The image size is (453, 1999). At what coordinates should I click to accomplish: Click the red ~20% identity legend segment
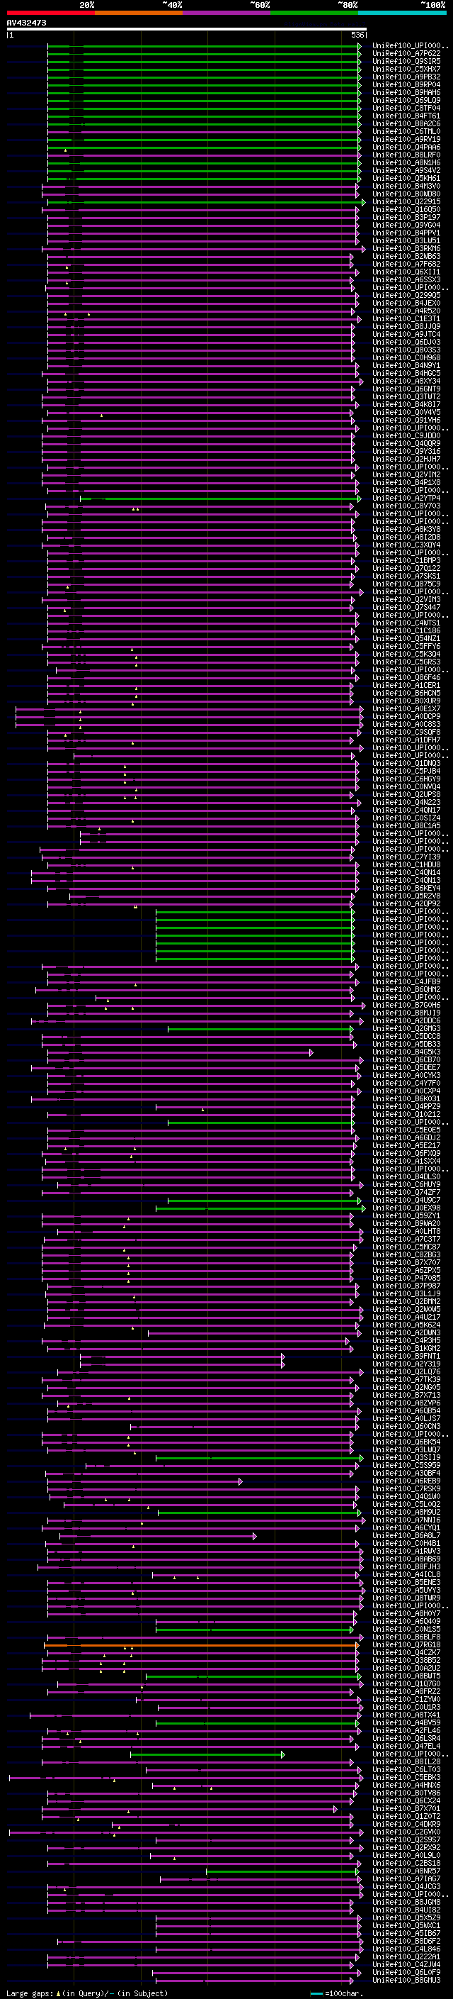point(50,13)
